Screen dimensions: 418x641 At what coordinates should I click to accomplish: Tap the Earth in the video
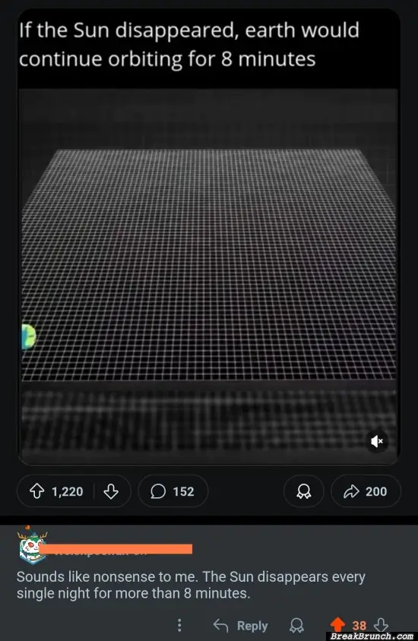[28, 337]
